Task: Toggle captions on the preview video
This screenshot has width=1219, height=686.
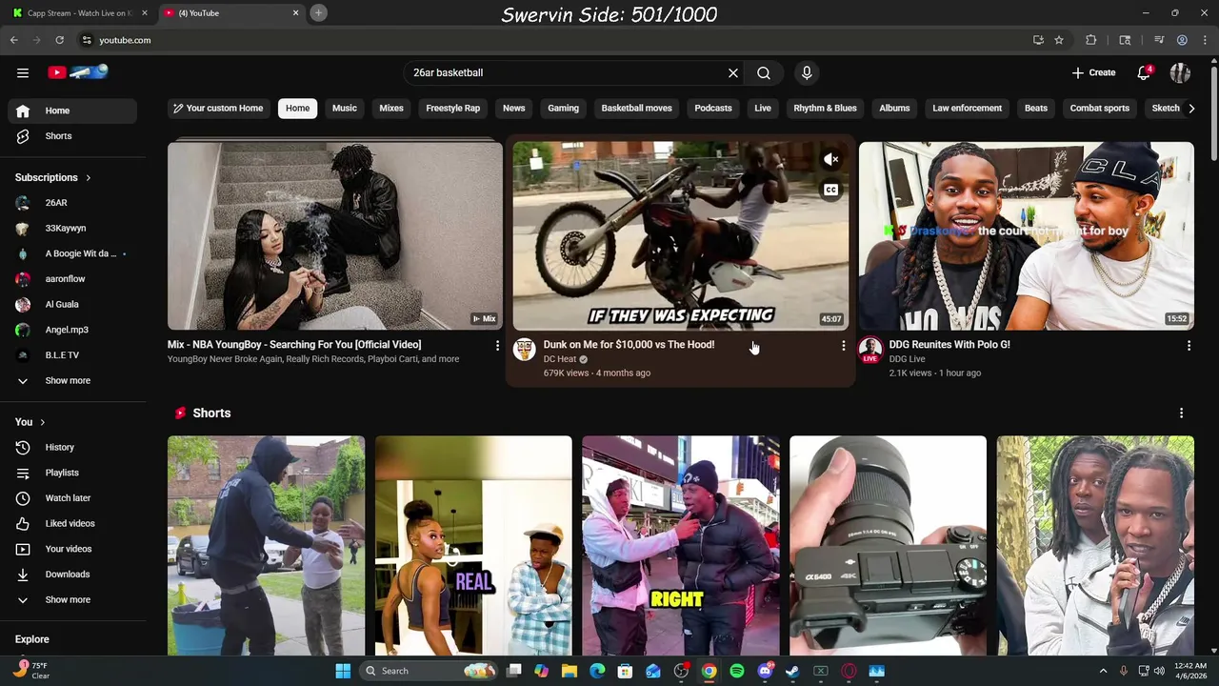Action: (830, 191)
